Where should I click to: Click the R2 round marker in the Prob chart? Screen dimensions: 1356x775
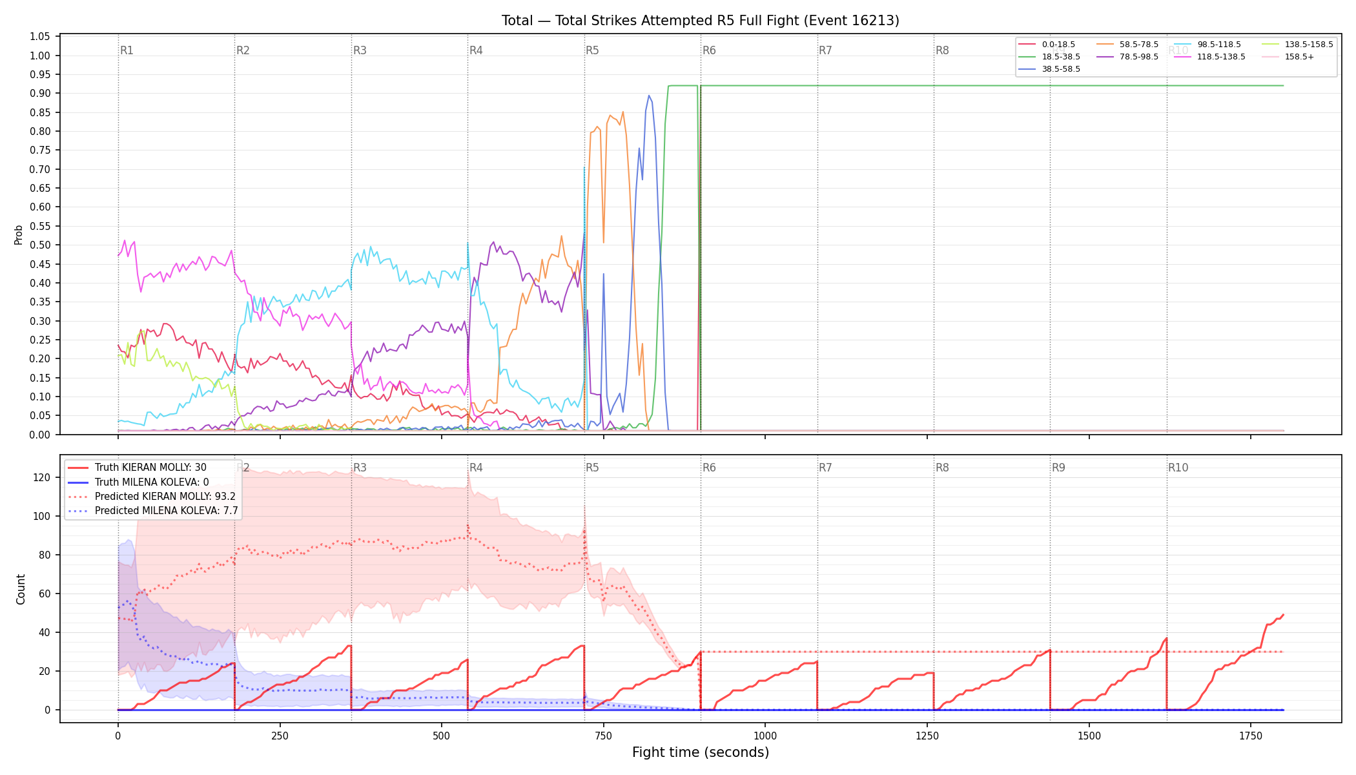point(243,50)
